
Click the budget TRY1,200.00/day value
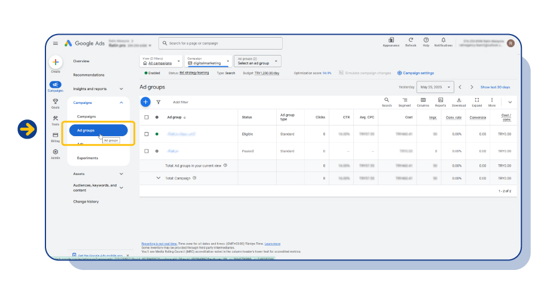click(x=267, y=73)
